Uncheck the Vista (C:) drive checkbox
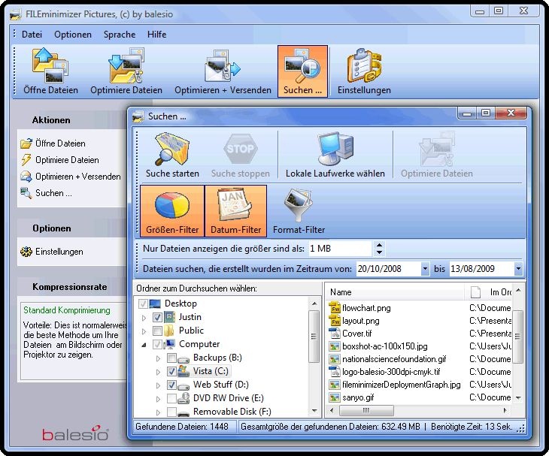This screenshot has height=456, width=549. point(171,371)
